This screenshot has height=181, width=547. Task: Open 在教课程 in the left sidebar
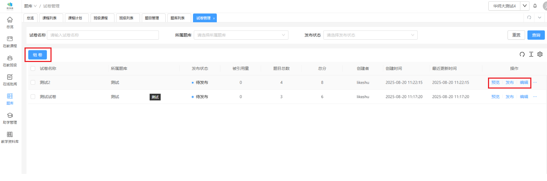10,41
